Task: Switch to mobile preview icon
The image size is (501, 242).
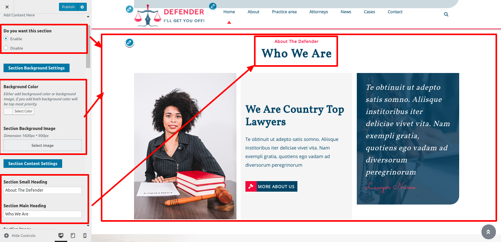Action: [85, 235]
